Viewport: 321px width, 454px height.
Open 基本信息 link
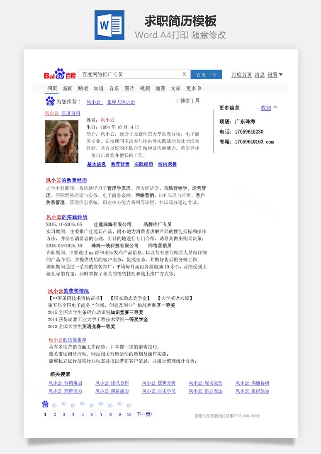click(x=96, y=164)
